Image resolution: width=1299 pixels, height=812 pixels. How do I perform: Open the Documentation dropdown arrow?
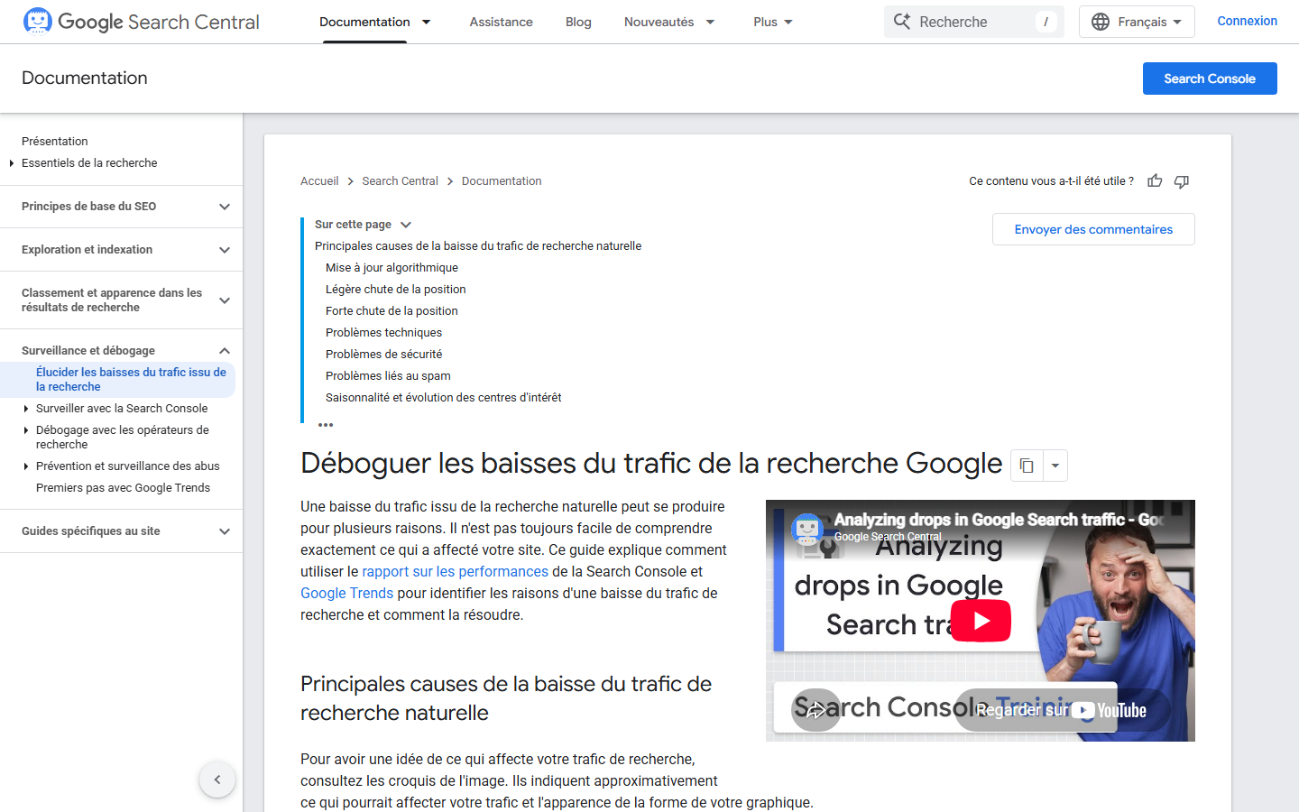click(x=427, y=22)
